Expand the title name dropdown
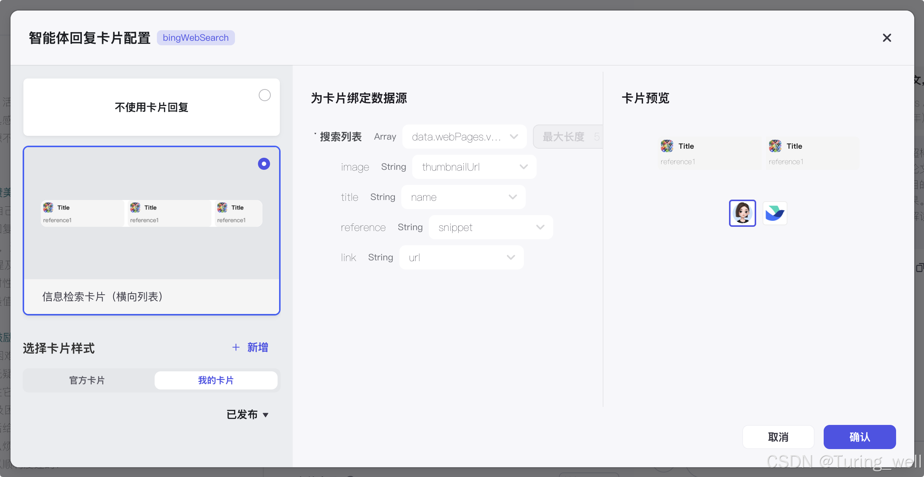The image size is (924, 477). (x=463, y=197)
